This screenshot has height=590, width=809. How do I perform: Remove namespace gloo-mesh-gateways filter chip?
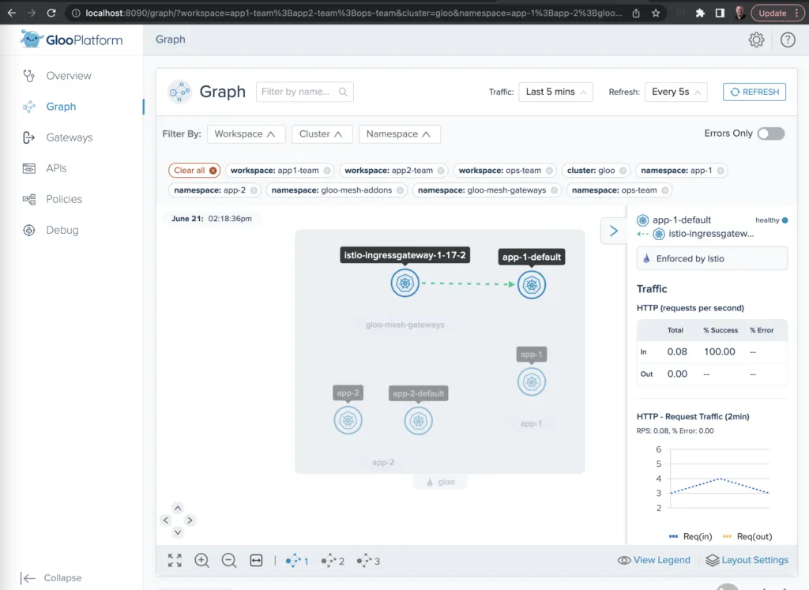tap(554, 190)
